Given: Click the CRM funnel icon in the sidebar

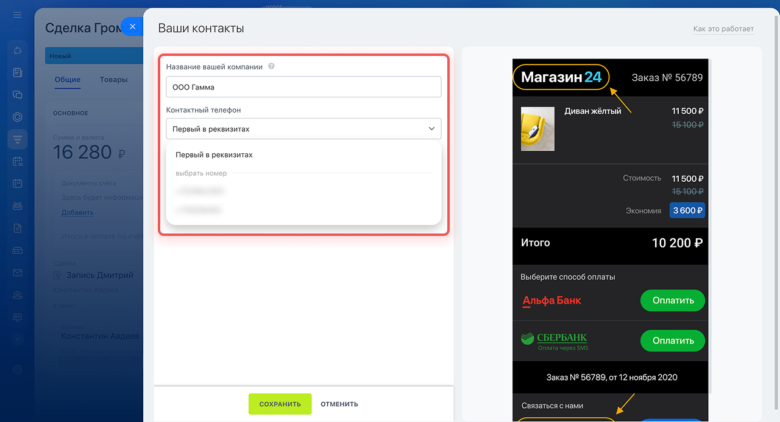Looking at the screenshot, I should (x=17, y=139).
